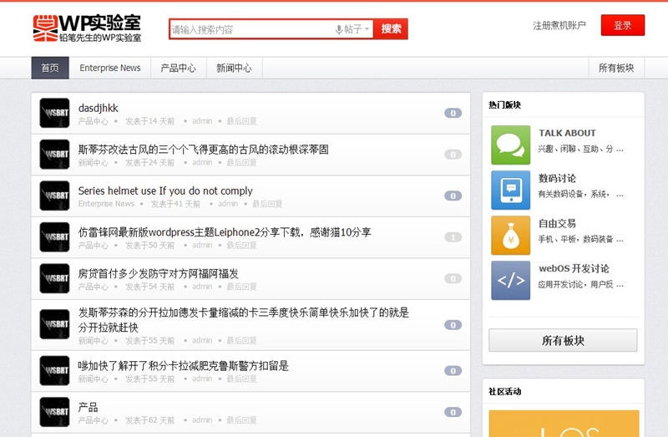Open the Enterprise News tab
Image resolution: width=668 pixels, height=437 pixels.
point(110,69)
